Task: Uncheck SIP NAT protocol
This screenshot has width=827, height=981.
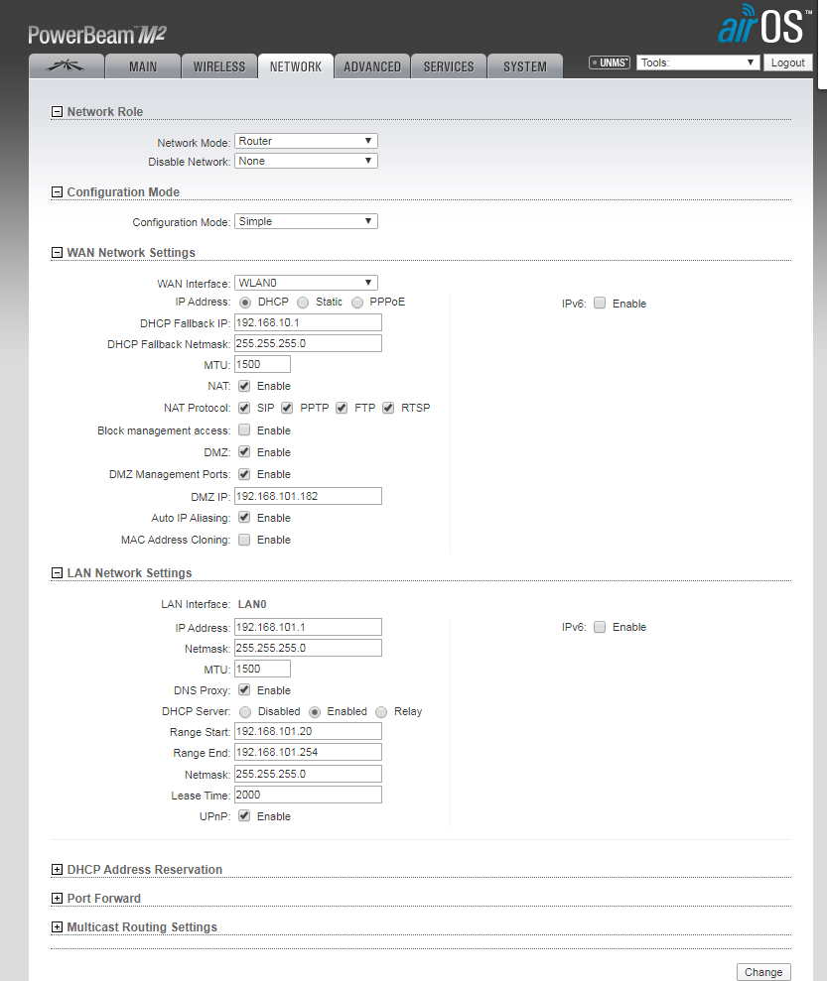Action: (x=244, y=408)
